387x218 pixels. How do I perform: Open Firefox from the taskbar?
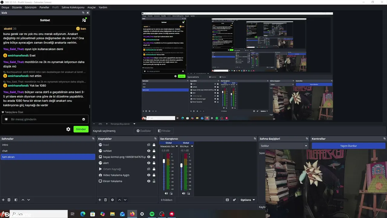[132, 214]
